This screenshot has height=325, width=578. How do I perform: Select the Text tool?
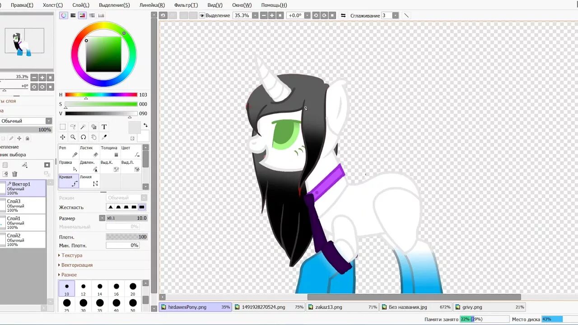(x=104, y=127)
